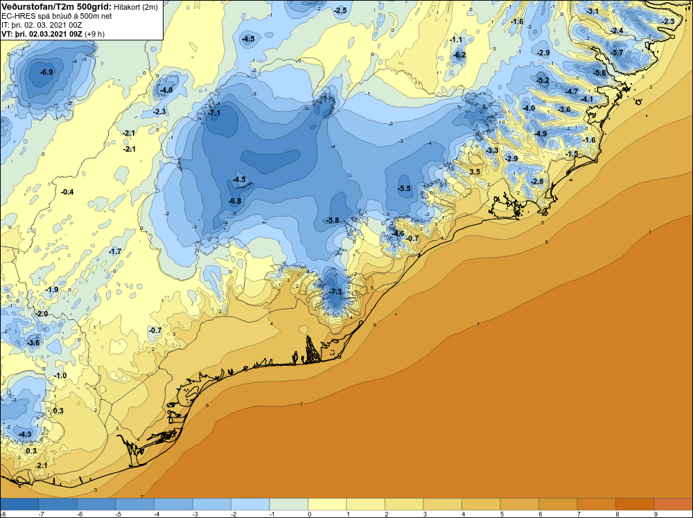
Task: Click the 'IT: þri. 02. 03. 2021 00Z' line
Action: point(42,25)
